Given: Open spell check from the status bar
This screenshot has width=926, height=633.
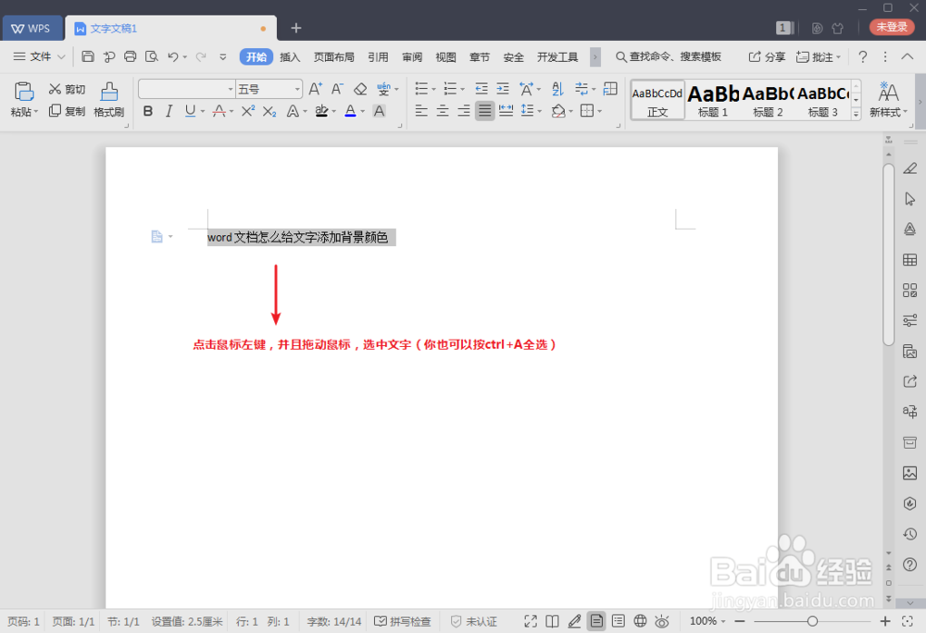Looking at the screenshot, I should click(402, 621).
